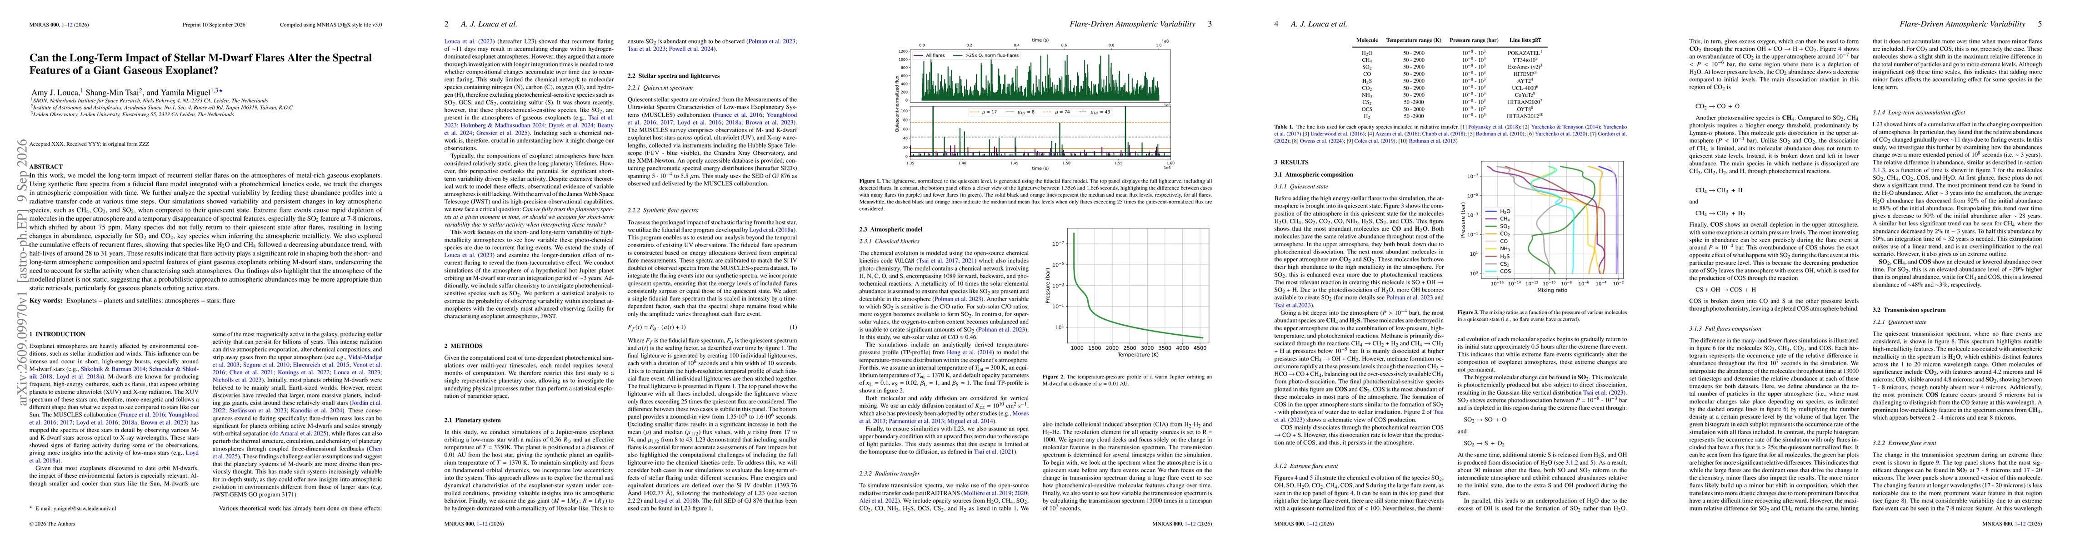Open the Heng et al. (2014) citation
The image size is (2075, 545).
[970, 352]
